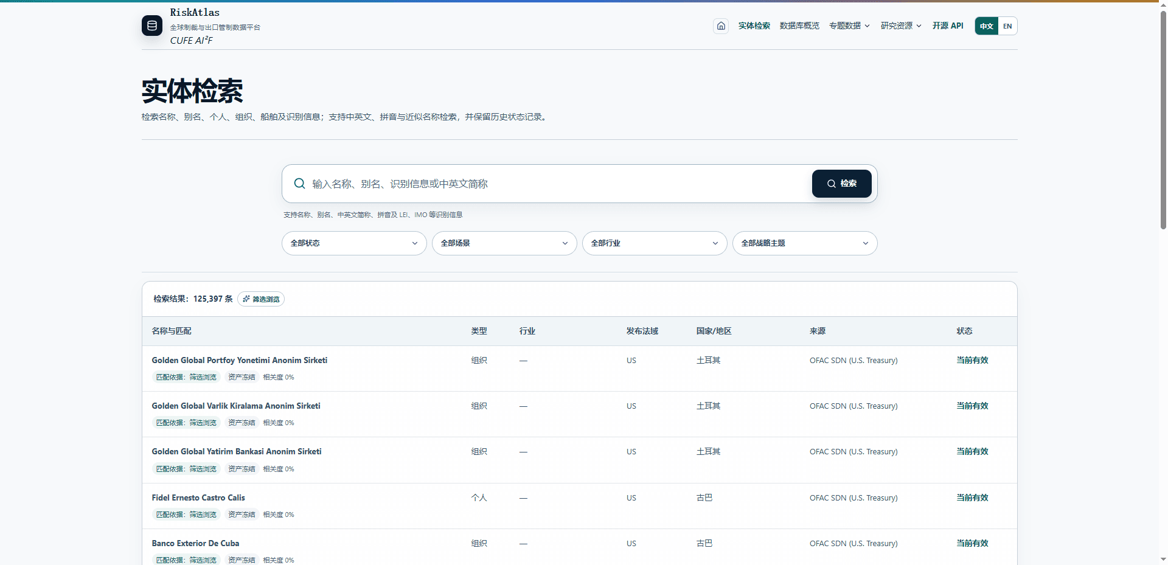Screen dimensions: 1168x565
Task: Click 状态 column header
Action: (x=964, y=331)
